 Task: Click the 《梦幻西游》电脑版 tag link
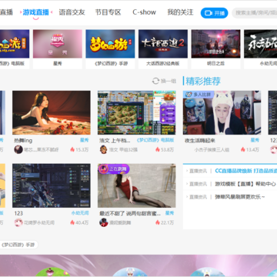[155, 140]
